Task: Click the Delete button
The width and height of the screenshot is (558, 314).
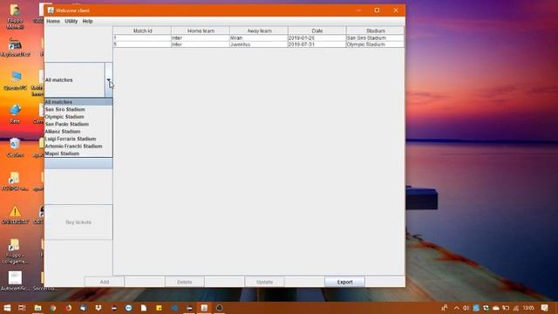Action: [184, 282]
